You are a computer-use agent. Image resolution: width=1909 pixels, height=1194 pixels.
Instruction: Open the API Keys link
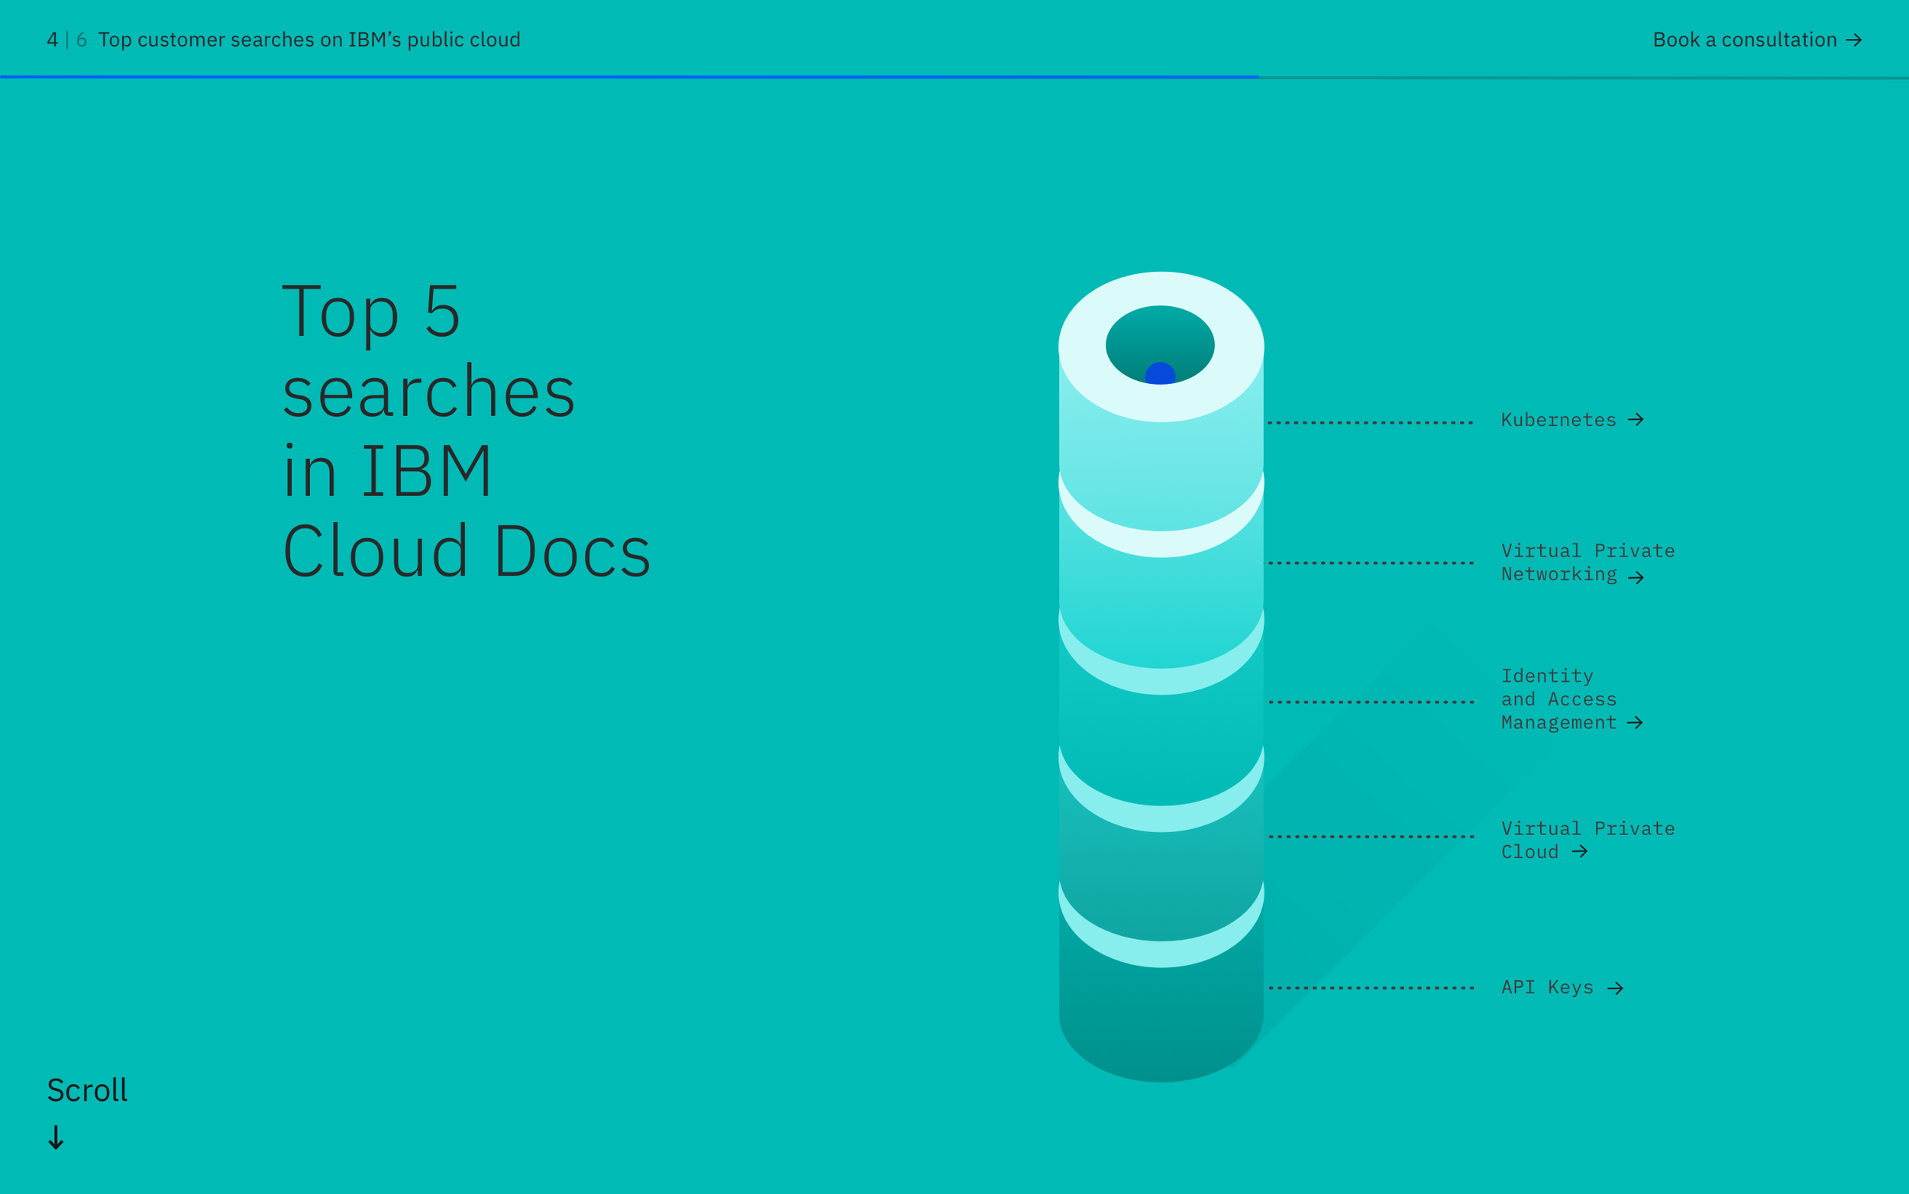click(x=1546, y=987)
